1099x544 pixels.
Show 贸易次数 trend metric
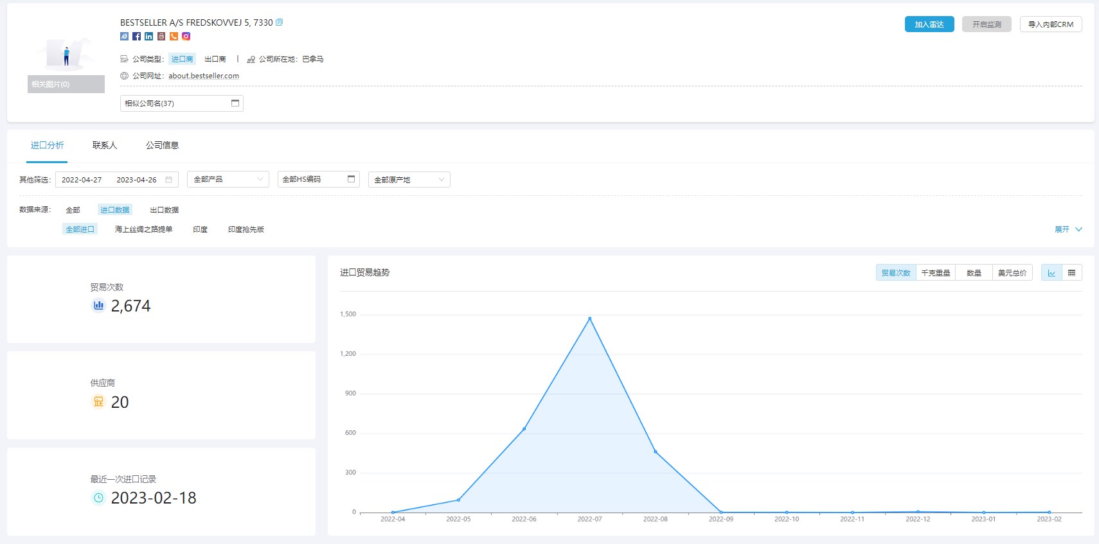[x=896, y=273]
